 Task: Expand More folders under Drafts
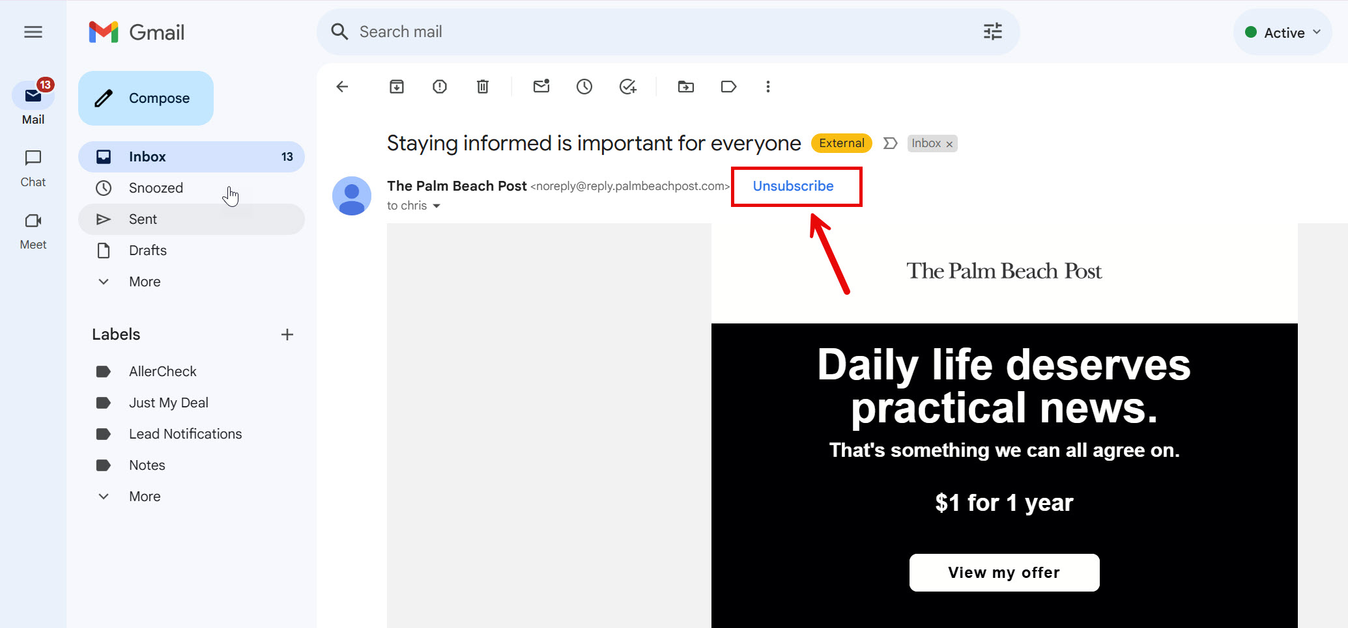click(x=192, y=282)
